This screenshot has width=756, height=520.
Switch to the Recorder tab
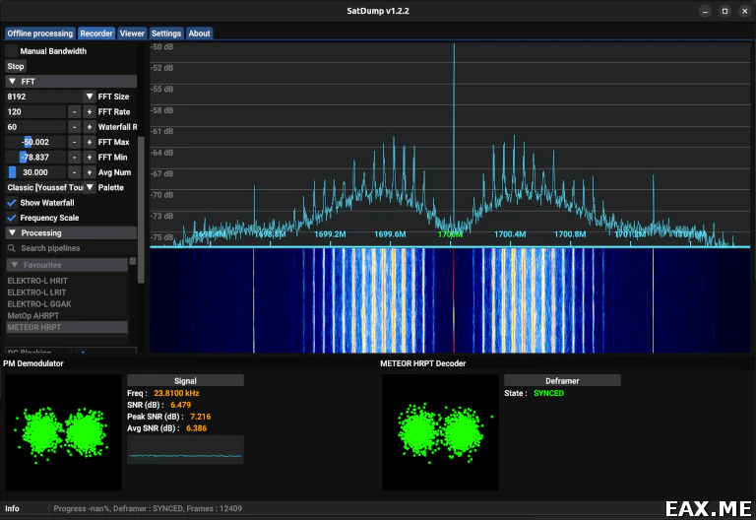coord(95,33)
